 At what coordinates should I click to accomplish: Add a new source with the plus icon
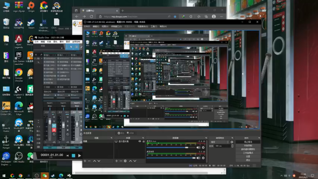coord(116,161)
